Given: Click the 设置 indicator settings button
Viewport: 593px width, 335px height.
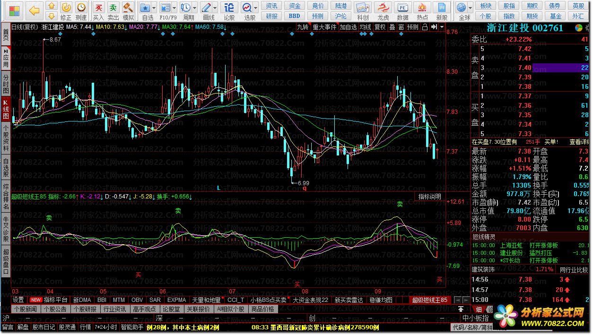Looking at the screenshot, I should click(x=18, y=300).
